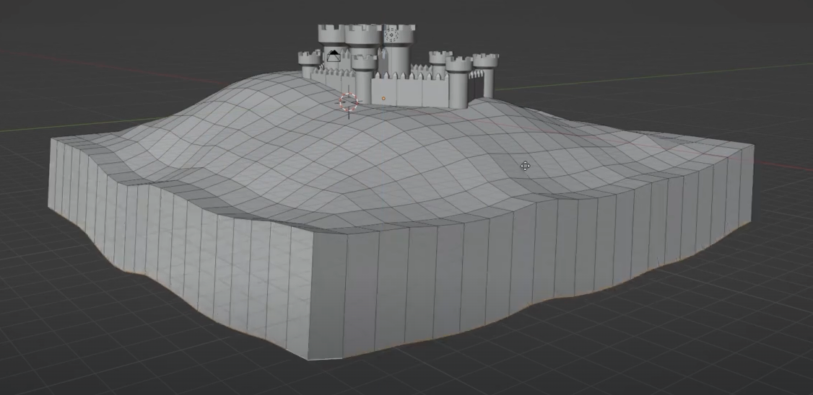Screen dimensions: 813x395
Task: Select the leftmost small castle tower
Action: pyautogui.click(x=309, y=64)
